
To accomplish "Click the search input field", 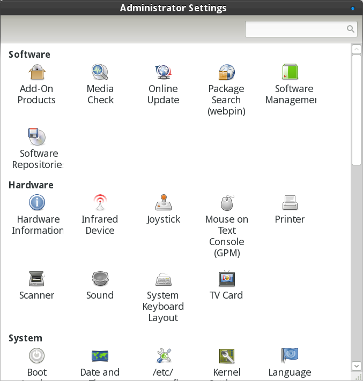I will tap(295, 29).
